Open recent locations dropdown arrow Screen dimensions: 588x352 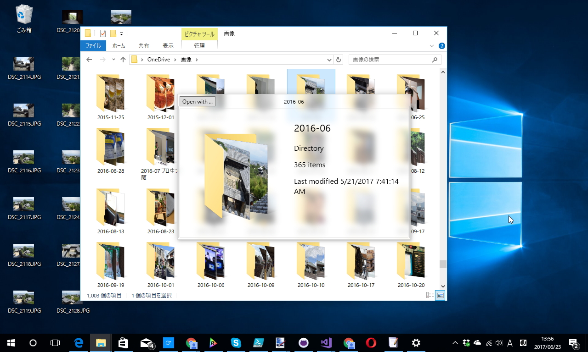coord(113,60)
